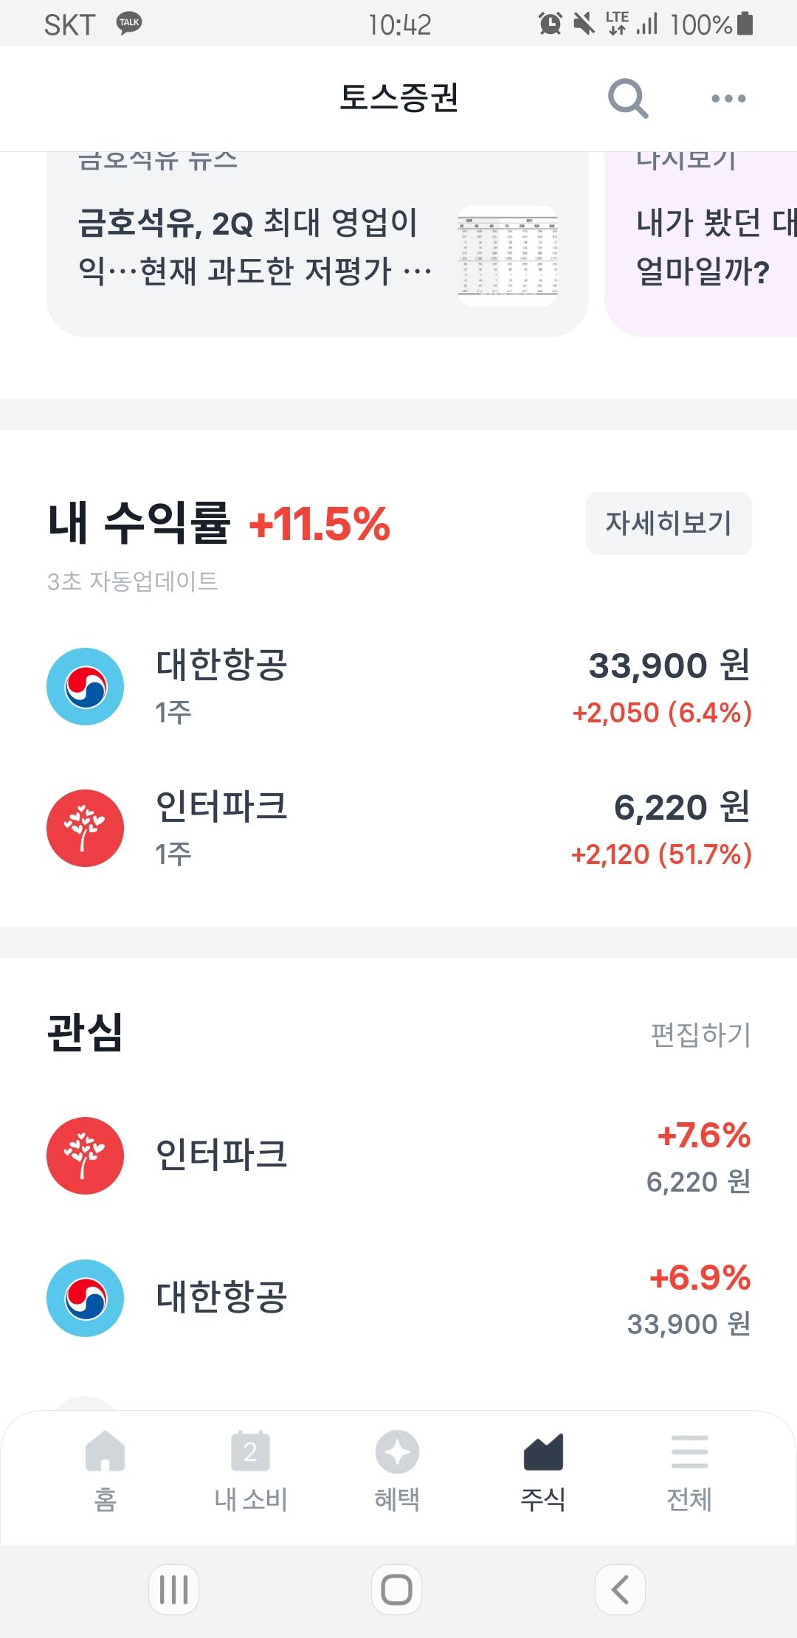Open the 인터파크 +7.6% watchlist row

(x=398, y=1156)
